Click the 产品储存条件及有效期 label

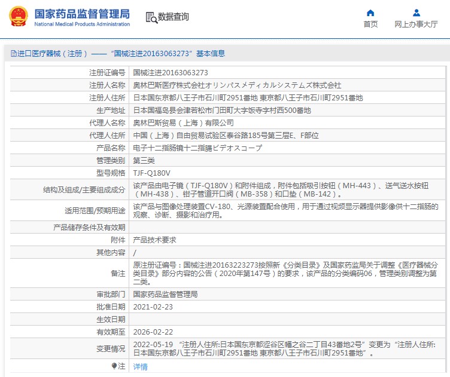click(89, 228)
